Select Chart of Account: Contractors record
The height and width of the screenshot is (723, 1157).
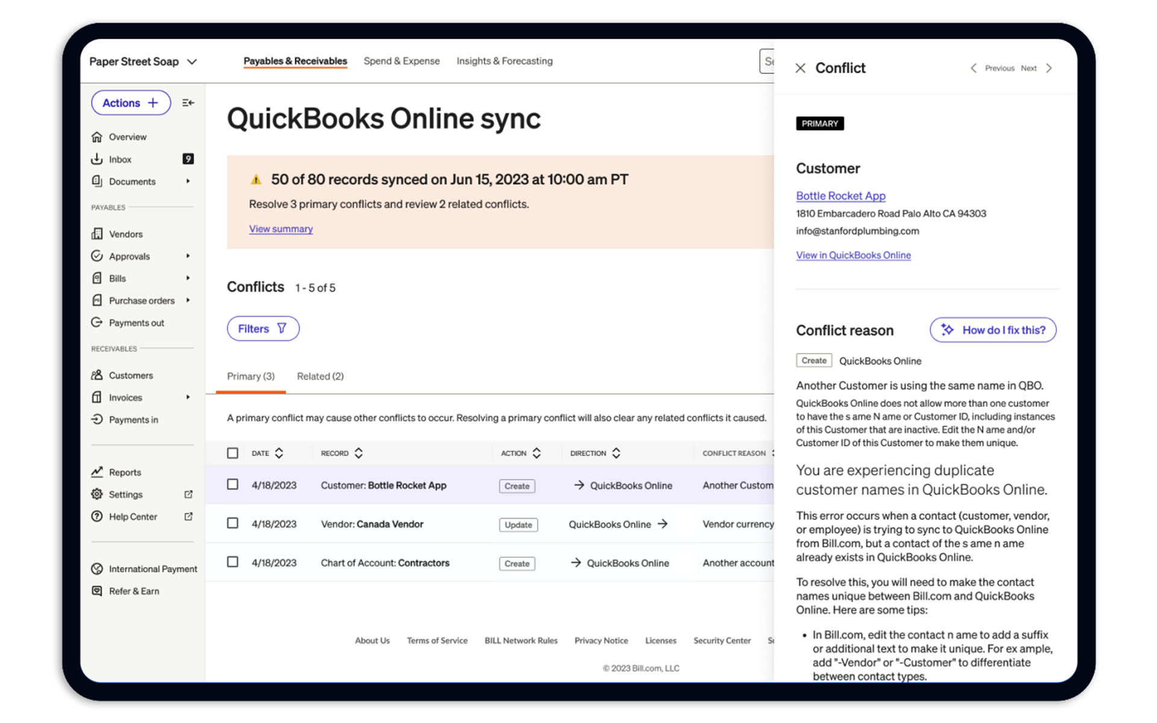point(385,563)
